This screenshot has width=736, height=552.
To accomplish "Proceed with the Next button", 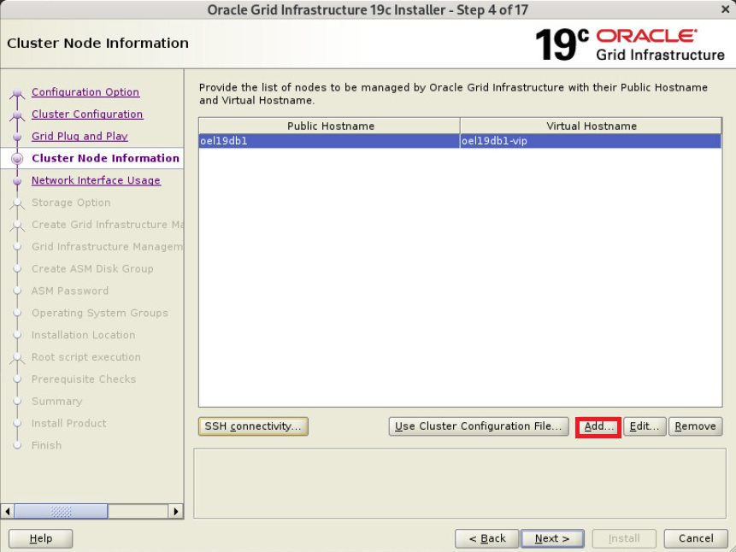I will 552,538.
